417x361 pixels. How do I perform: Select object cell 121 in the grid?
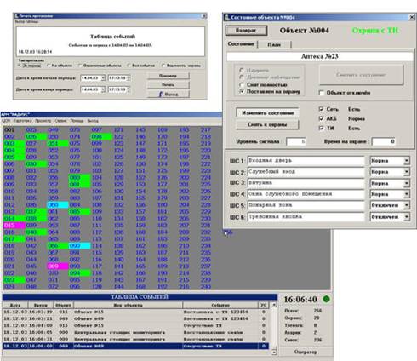(x=118, y=130)
